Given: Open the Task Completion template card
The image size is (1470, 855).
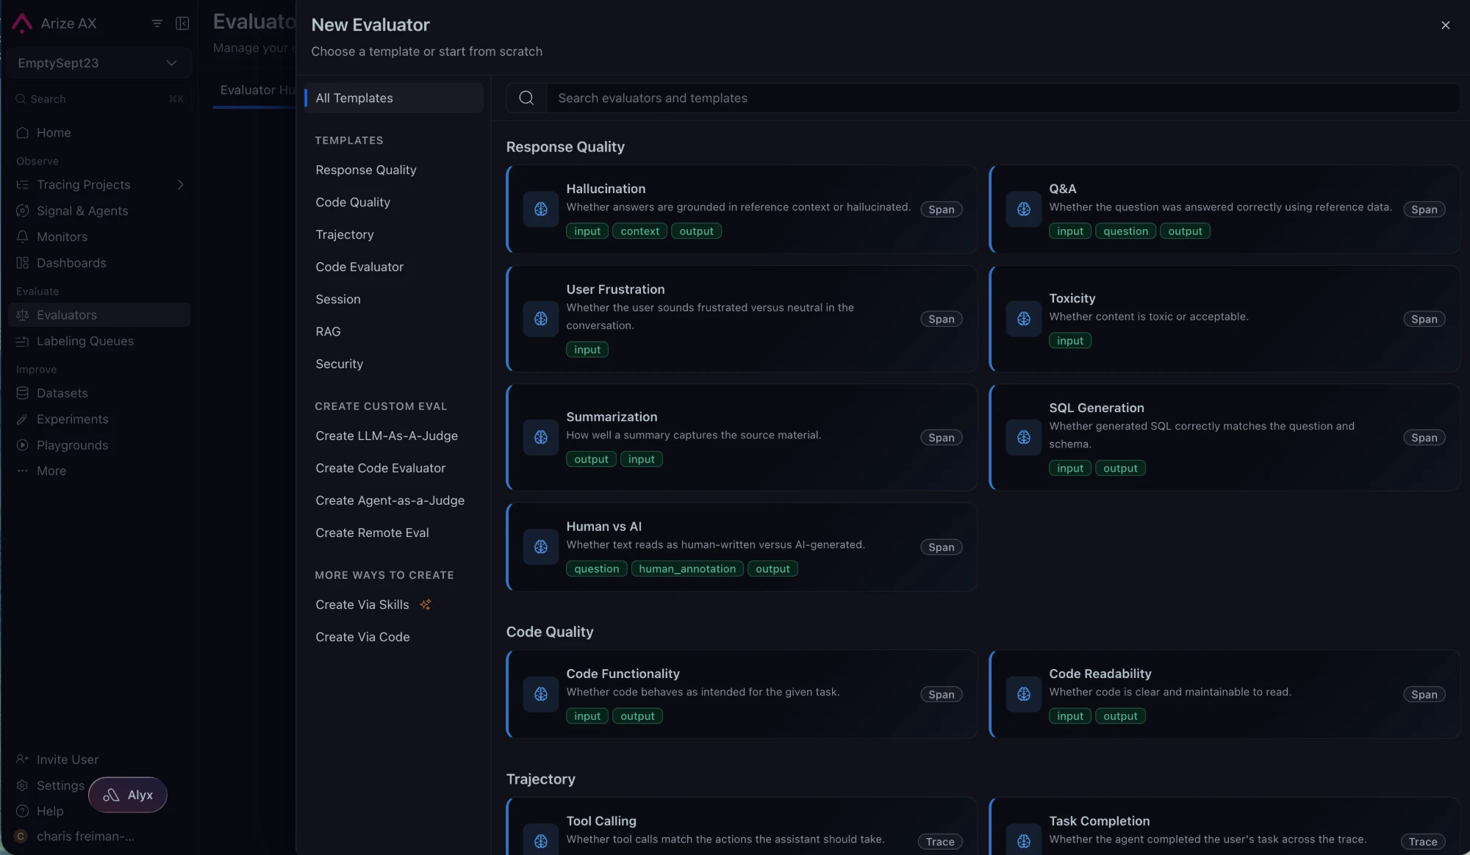Looking at the screenshot, I should [x=1225, y=826].
